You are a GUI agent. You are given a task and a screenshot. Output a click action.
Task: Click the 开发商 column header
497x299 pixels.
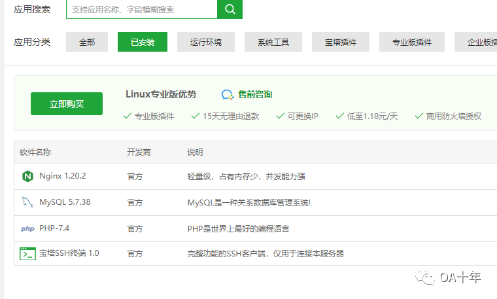click(x=139, y=152)
